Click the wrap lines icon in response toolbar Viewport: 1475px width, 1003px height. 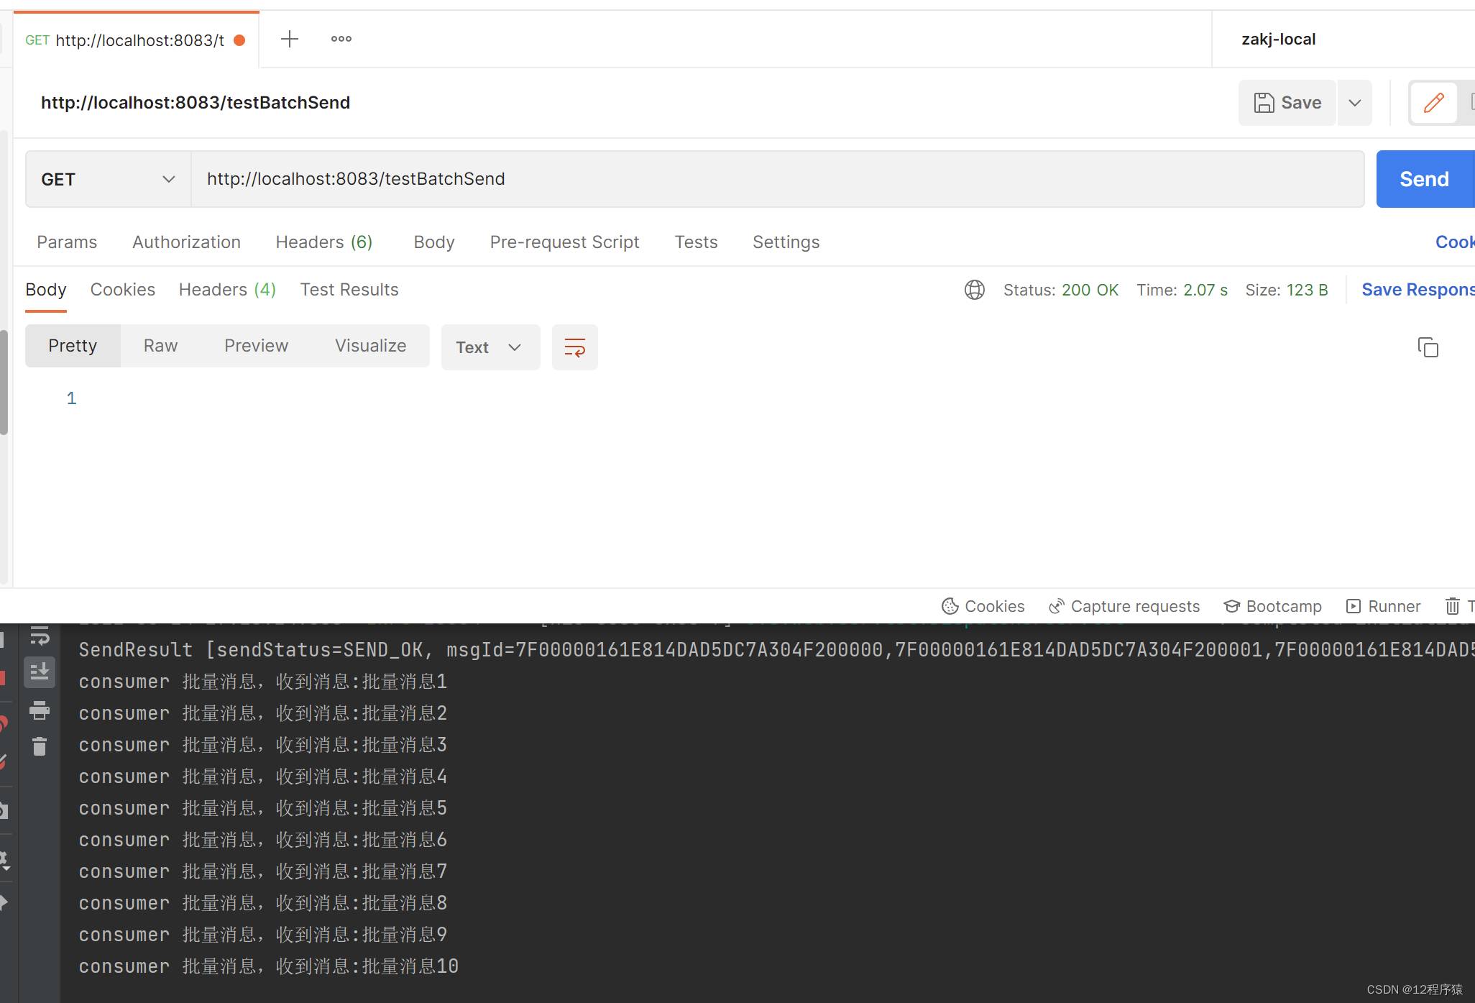point(574,348)
